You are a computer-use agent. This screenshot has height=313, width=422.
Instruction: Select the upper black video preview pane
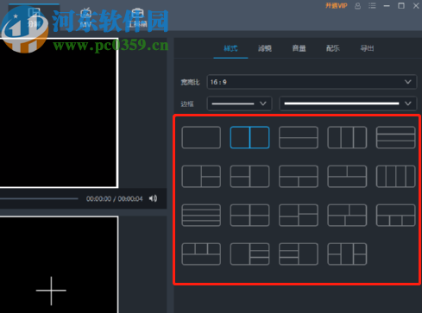pyautogui.click(x=59, y=113)
